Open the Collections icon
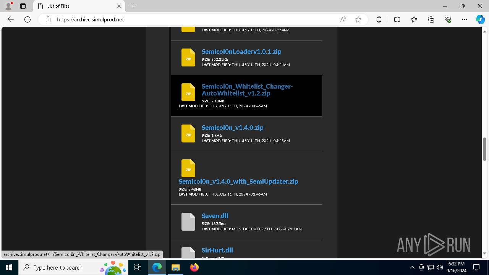The height and width of the screenshot is (275, 489). tap(431, 19)
